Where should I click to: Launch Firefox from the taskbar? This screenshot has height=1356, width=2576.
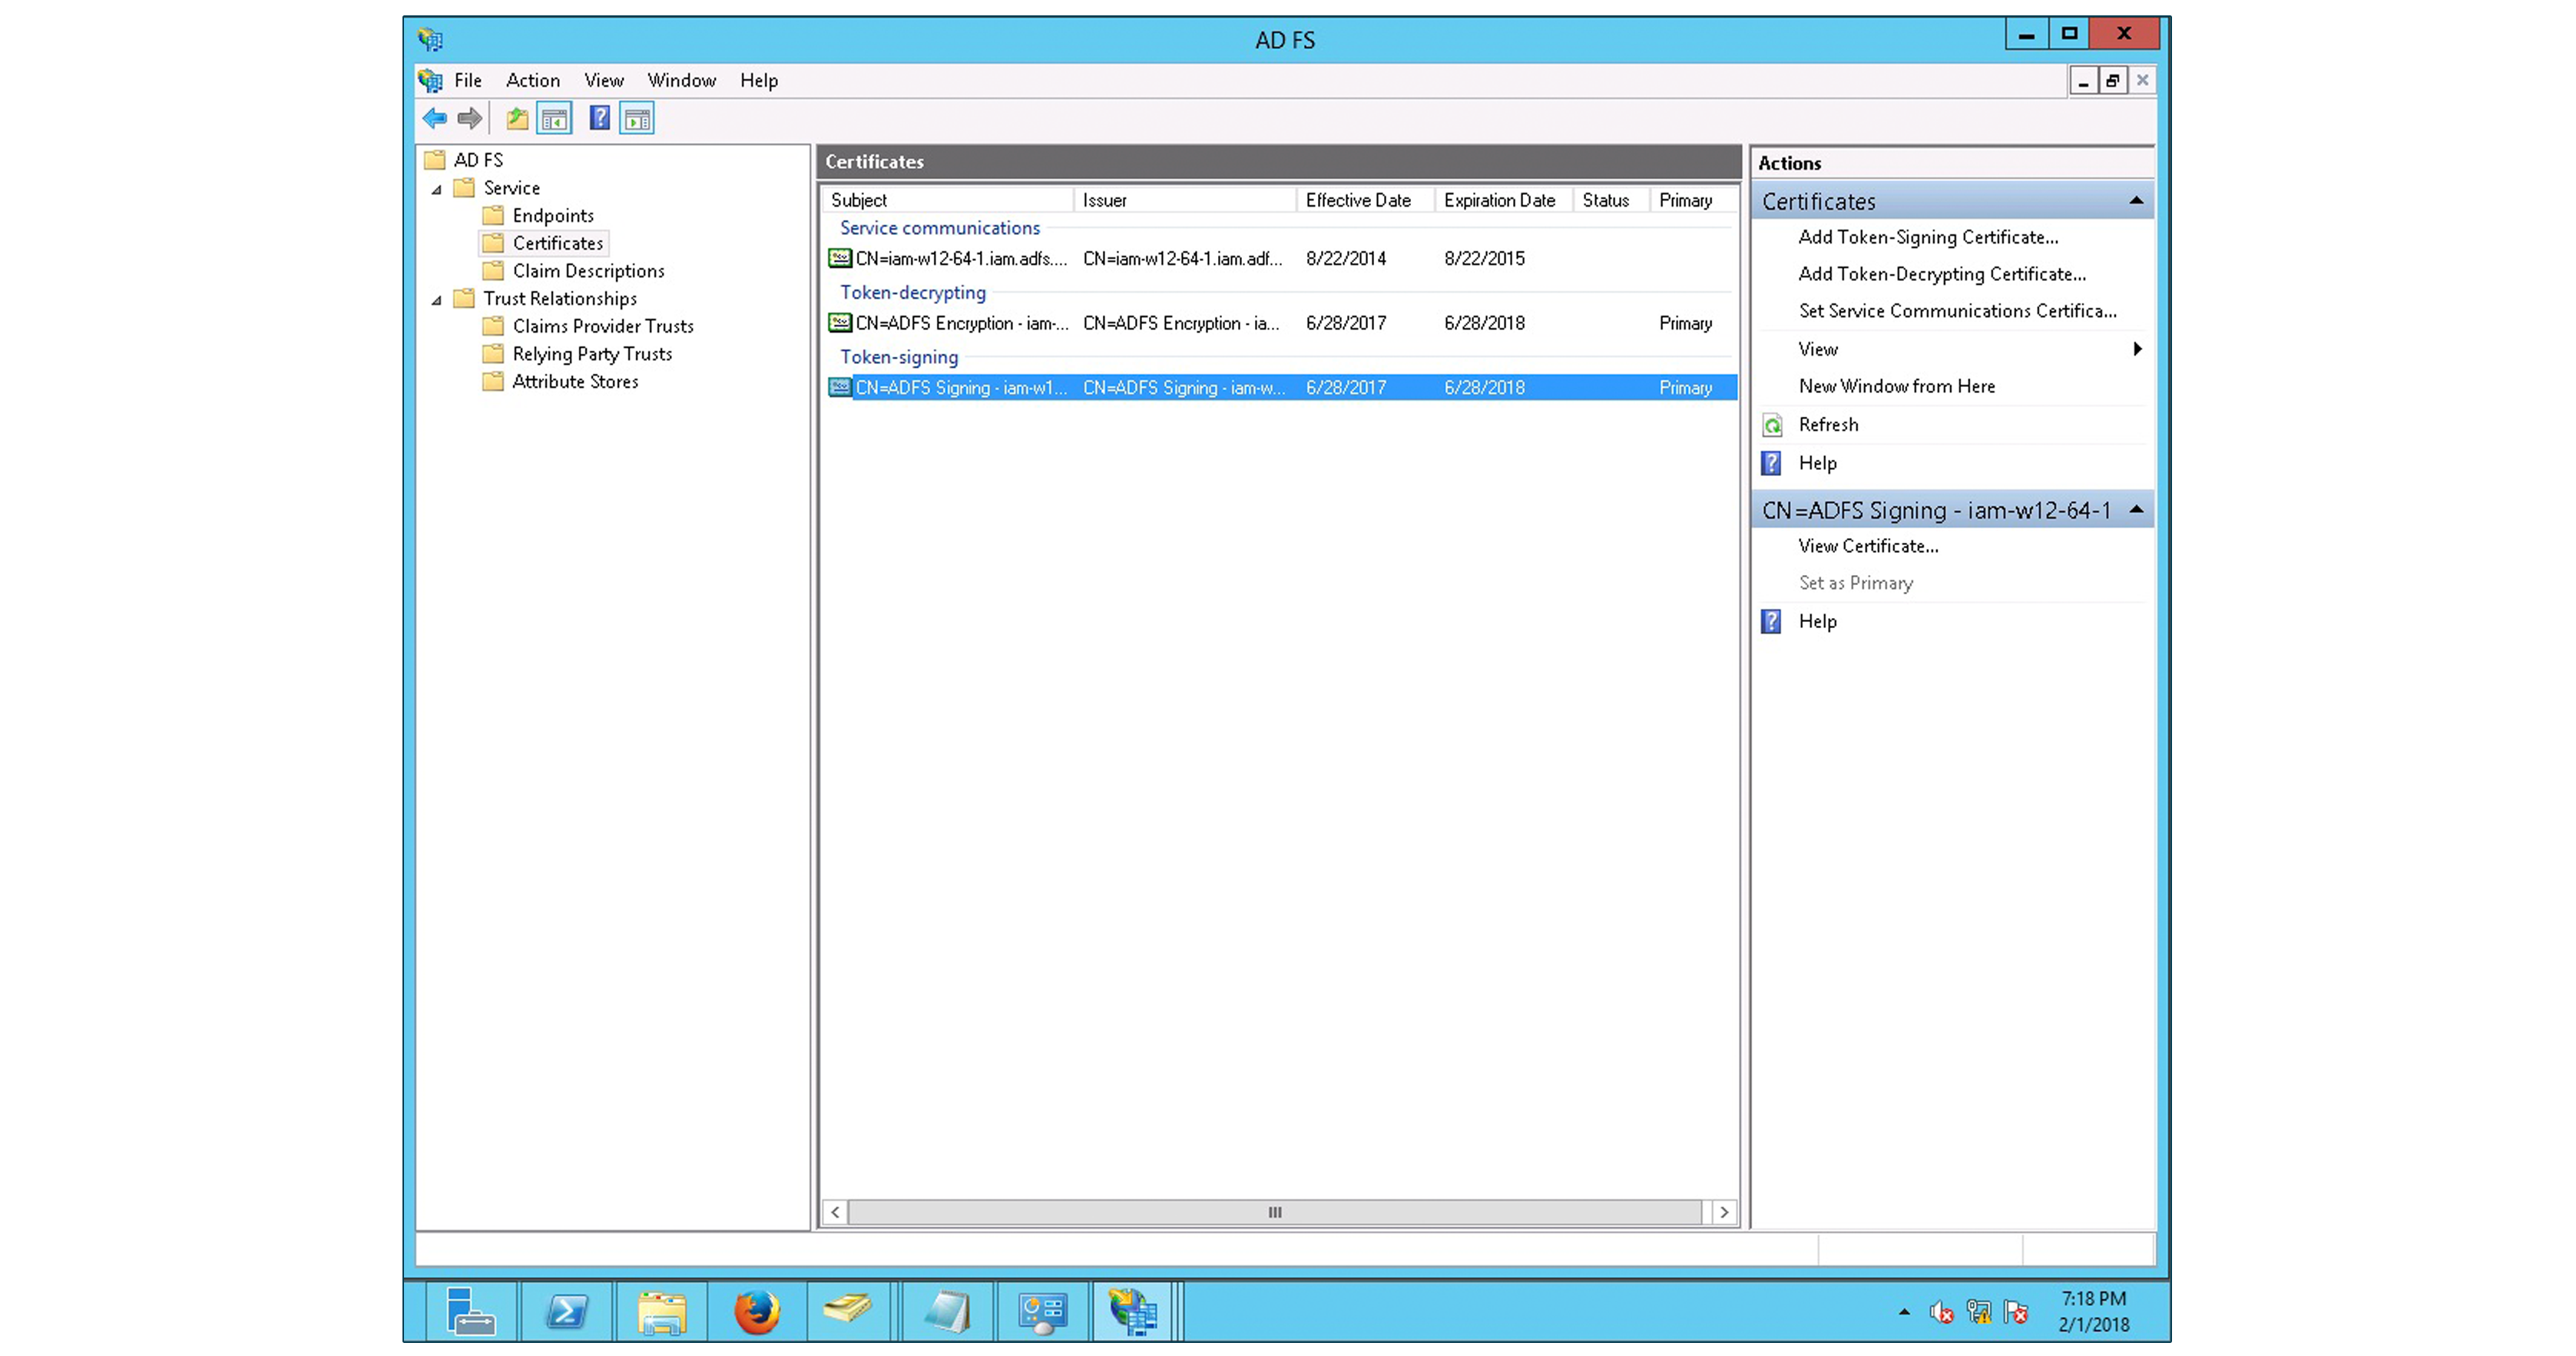point(757,1311)
